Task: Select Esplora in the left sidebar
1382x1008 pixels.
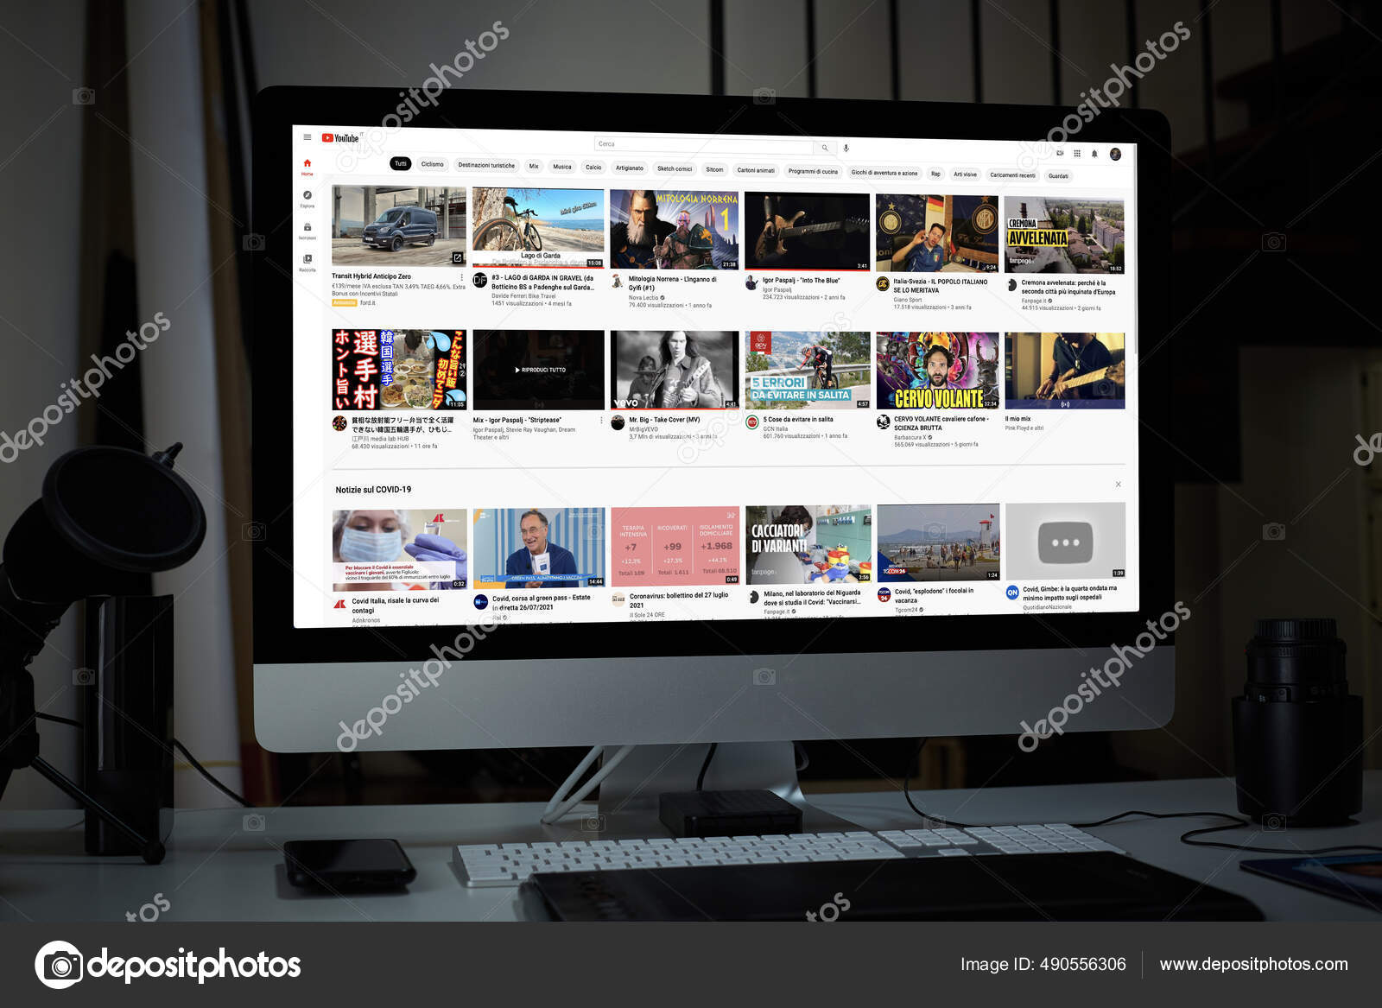Action: 309,195
